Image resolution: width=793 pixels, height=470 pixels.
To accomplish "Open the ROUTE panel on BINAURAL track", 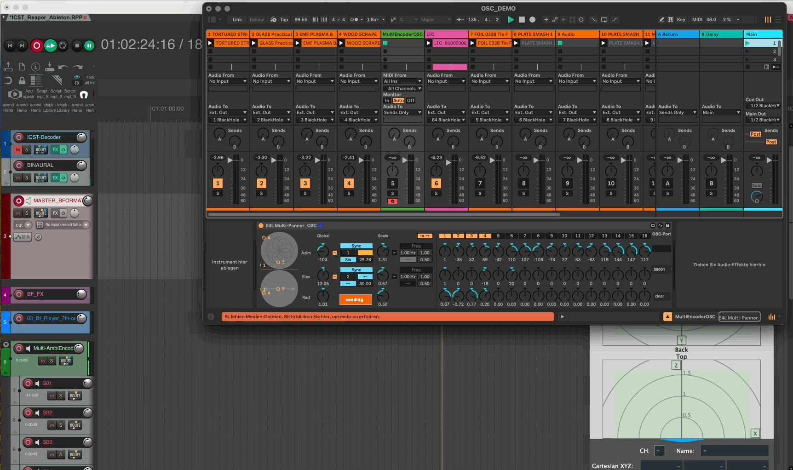I will tap(41, 178).
